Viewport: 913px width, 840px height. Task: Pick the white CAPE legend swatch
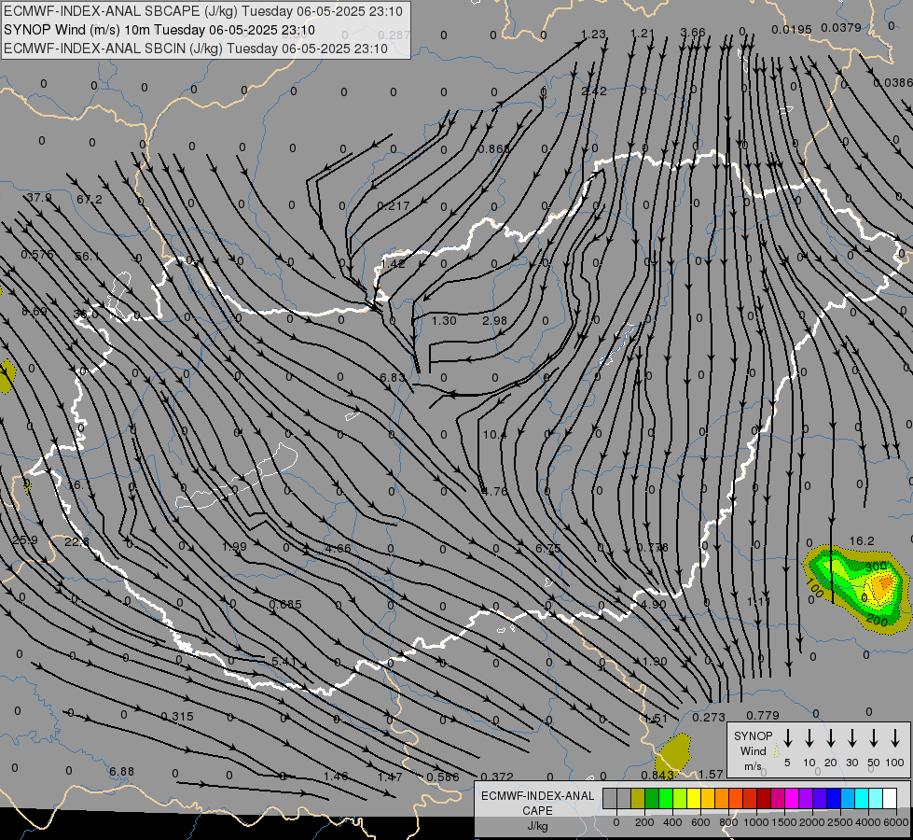[x=890, y=799]
